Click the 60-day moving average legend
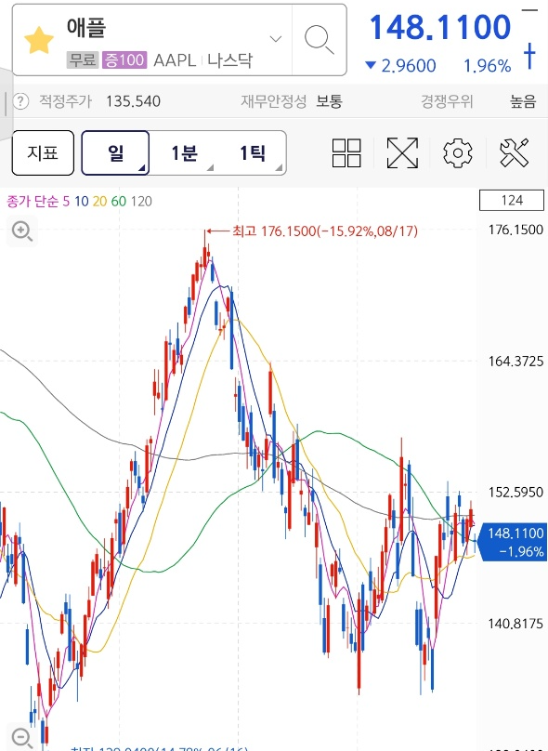 [119, 201]
